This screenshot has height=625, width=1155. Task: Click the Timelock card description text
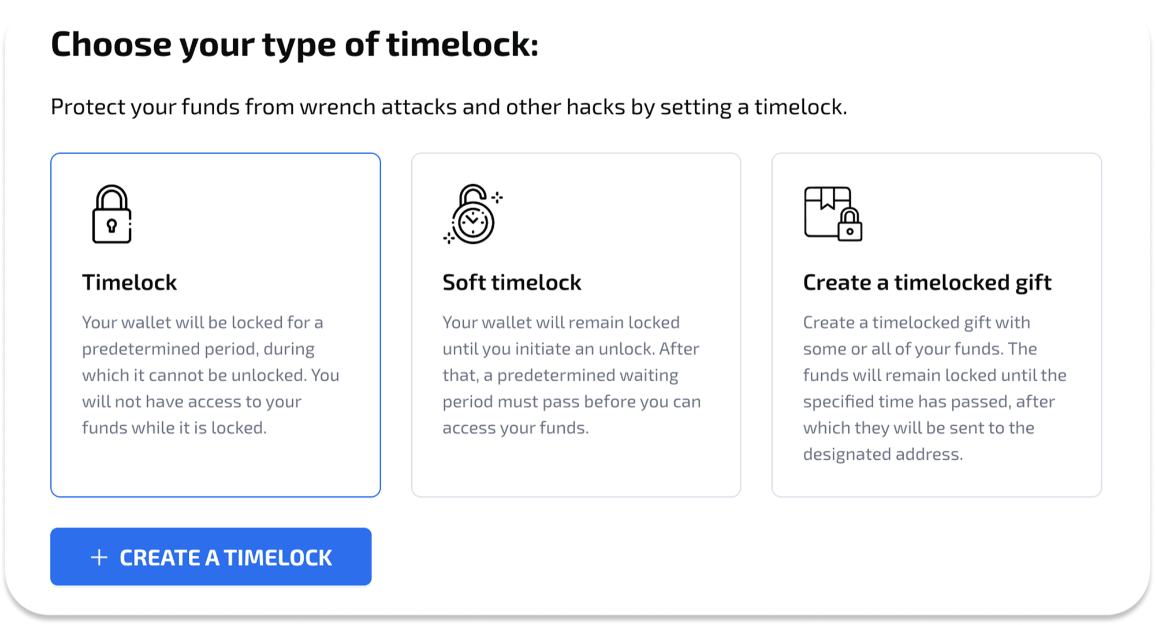[211, 374]
